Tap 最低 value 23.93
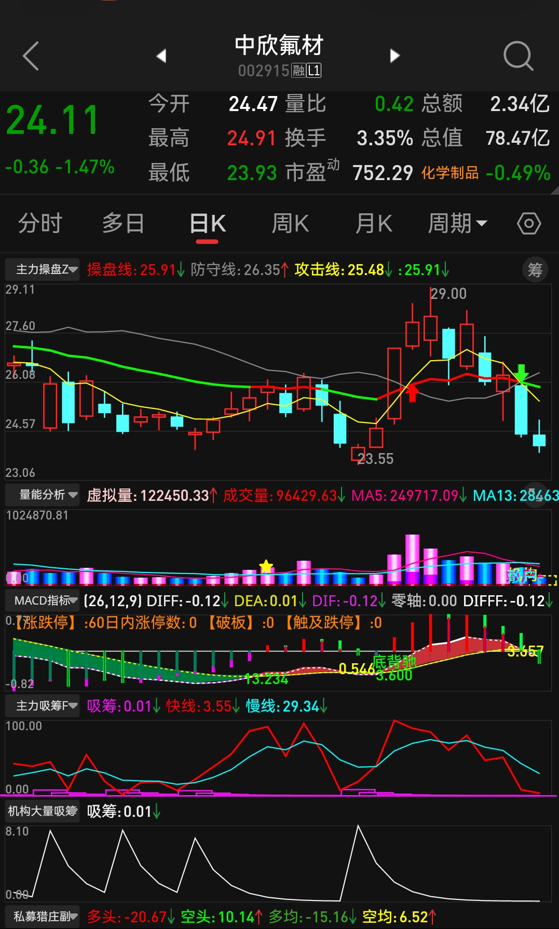 (252, 173)
